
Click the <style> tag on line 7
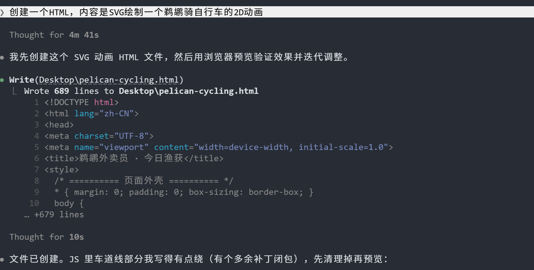coord(61,170)
